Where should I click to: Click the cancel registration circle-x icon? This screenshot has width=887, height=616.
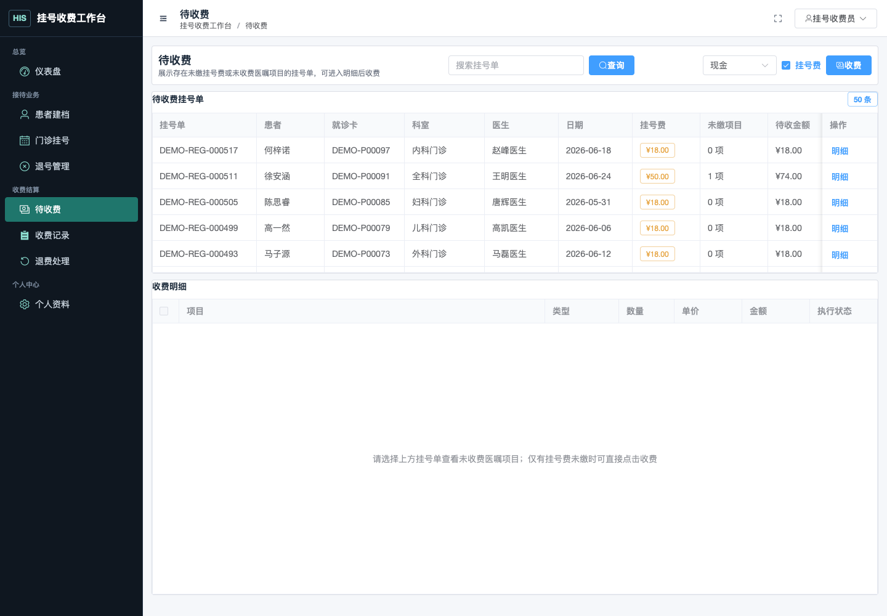(x=25, y=166)
